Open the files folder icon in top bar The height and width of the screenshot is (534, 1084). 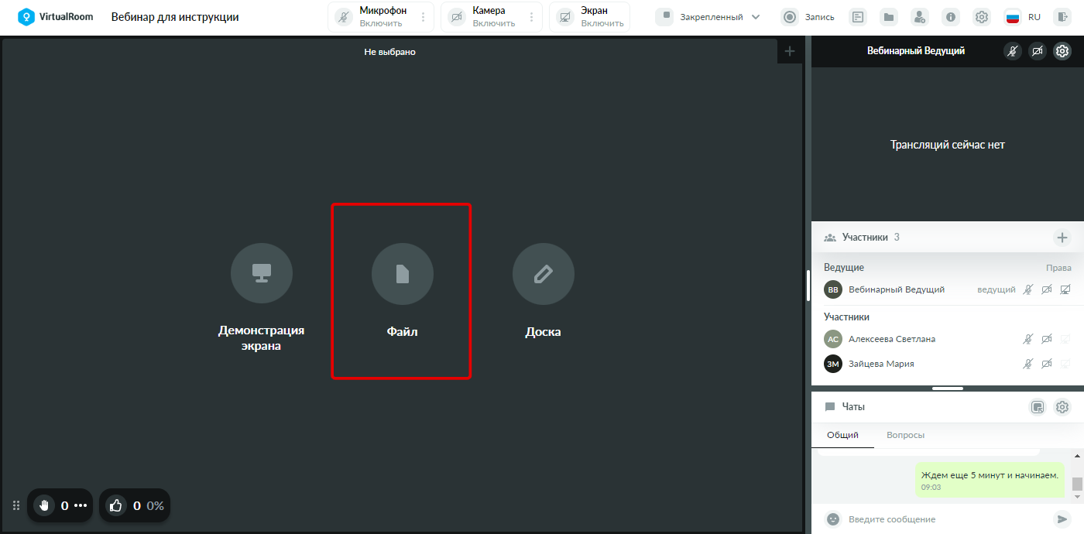click(x=888, y=17)
